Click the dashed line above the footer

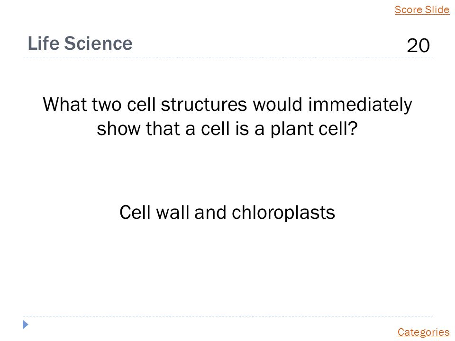pyautogui.click(x=227, y=316)
